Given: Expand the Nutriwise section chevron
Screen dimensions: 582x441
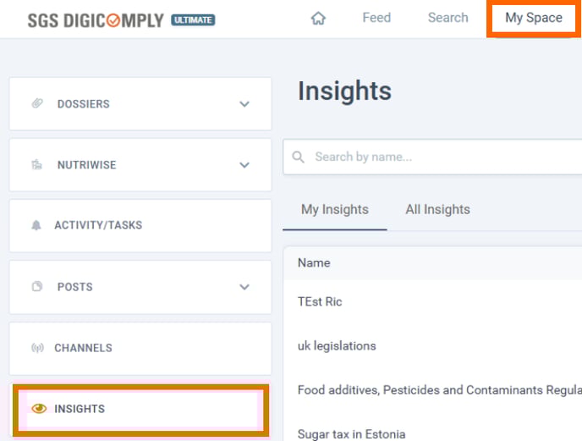Looking at the screenshot, I should (244, 165).
